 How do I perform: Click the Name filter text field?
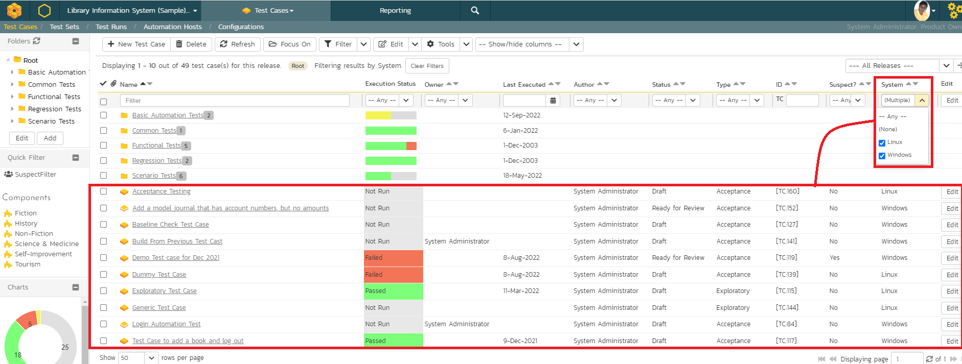(235, 101)
